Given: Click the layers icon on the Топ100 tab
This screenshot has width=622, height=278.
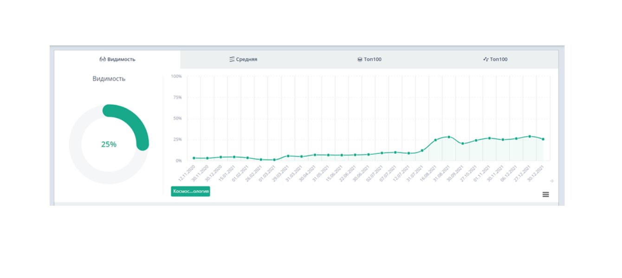Looking at the screenshot, I should 360,59.
